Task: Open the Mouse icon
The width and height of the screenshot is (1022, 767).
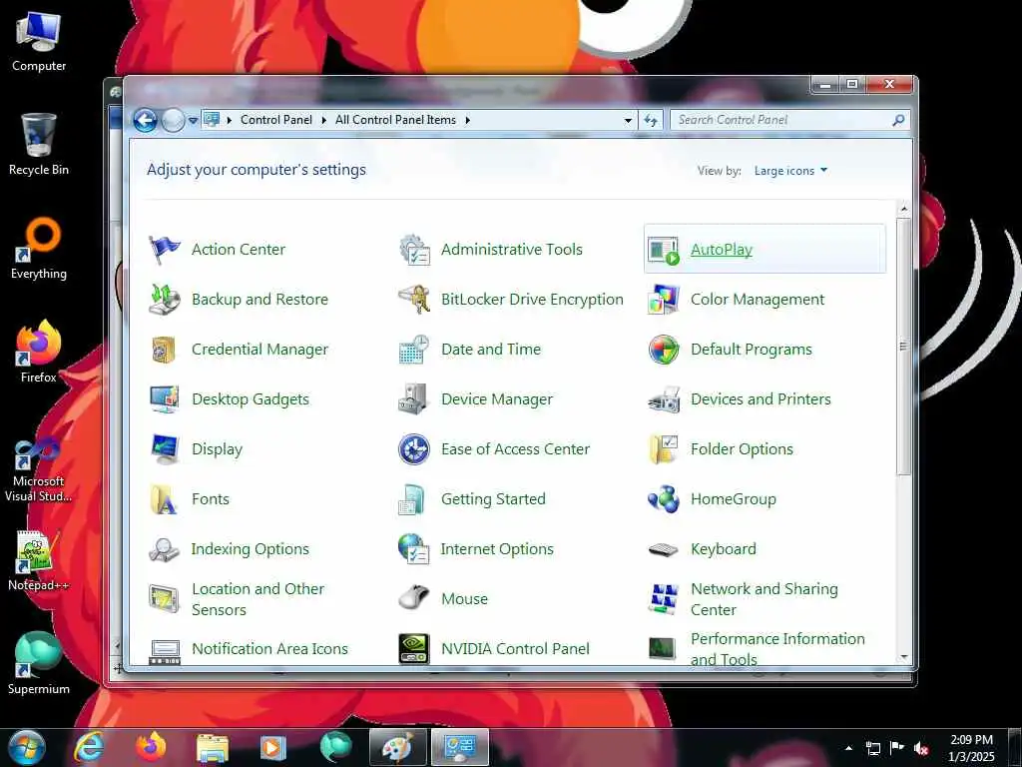Action: 414,599
